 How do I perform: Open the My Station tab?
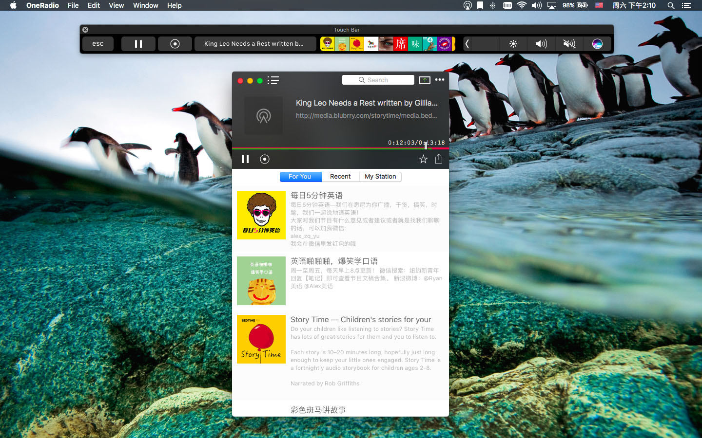[x=380, y=177]
